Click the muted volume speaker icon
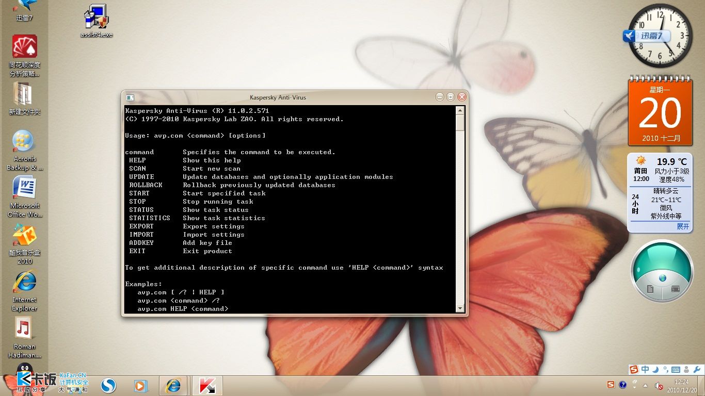The image size is (705, 396). tap(659, 385)
